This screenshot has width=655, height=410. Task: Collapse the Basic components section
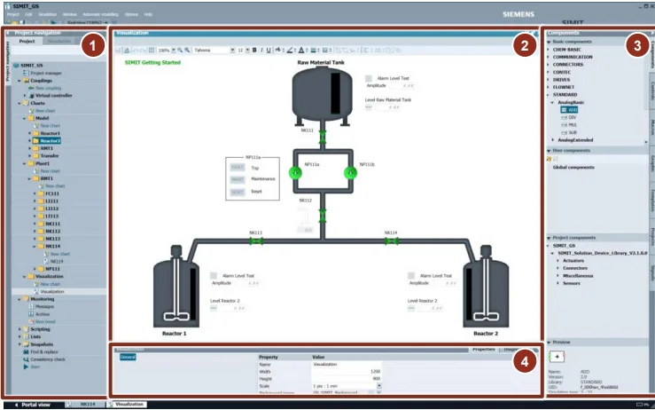tap(549, 42)
